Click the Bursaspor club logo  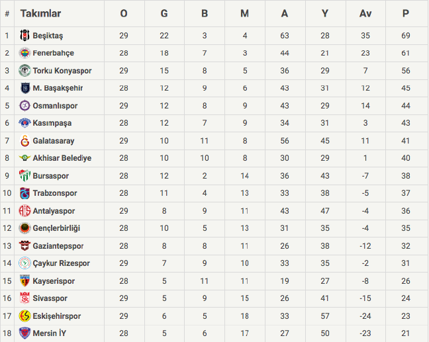click(24, 176)
